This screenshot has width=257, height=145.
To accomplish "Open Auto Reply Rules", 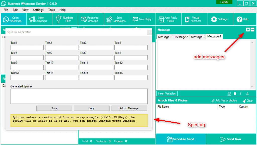I will [168, 19].
